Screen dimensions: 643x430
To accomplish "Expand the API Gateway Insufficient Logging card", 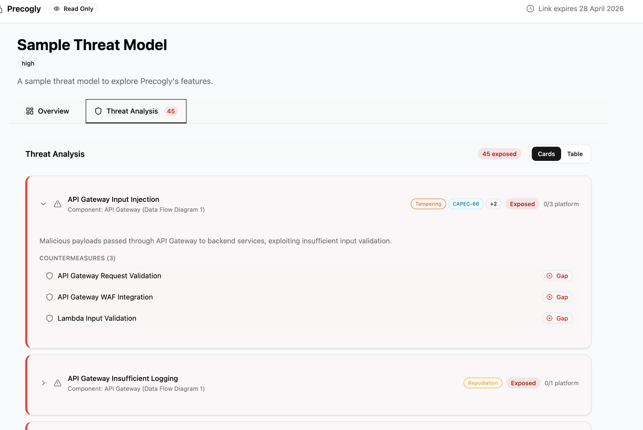I will click(43, 383).
